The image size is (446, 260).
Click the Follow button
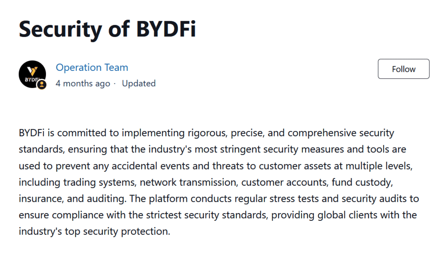(x=404, y=69)
